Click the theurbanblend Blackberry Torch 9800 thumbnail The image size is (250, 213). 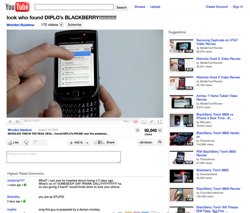(181, 176)
